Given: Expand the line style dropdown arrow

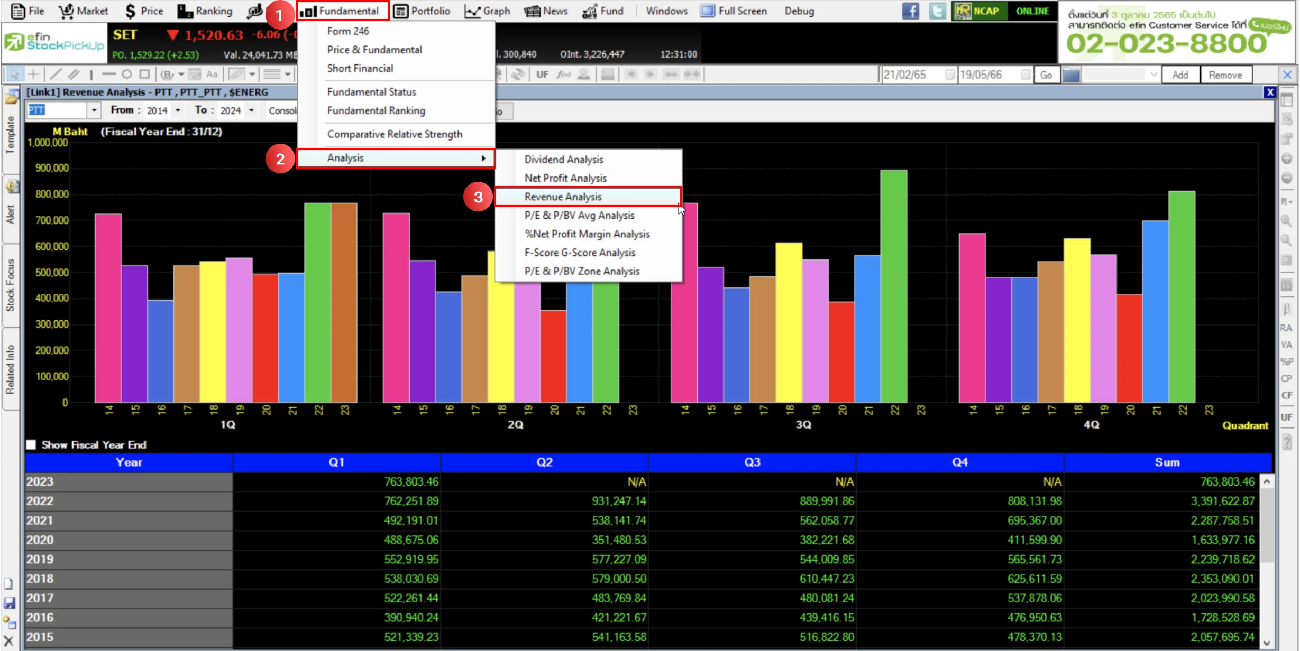Looking at the screenshot, I should (x=287, y=75).
